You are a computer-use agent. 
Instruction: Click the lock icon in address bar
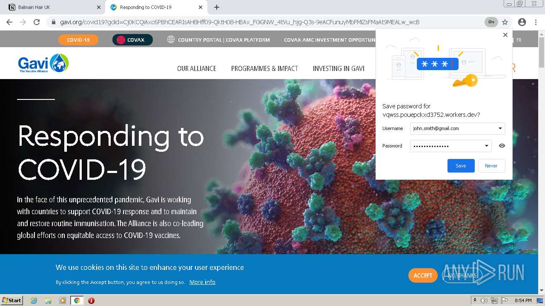point(54,22)
